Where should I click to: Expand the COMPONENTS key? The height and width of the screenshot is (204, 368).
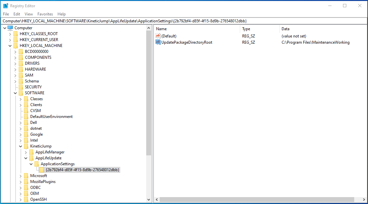(x=15, y=57)
